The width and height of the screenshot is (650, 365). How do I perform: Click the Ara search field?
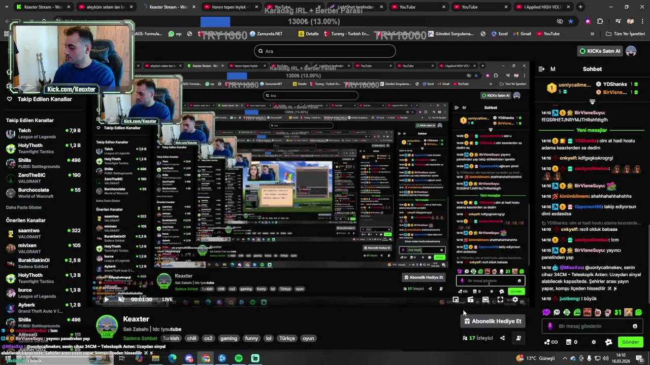(325, 51)
